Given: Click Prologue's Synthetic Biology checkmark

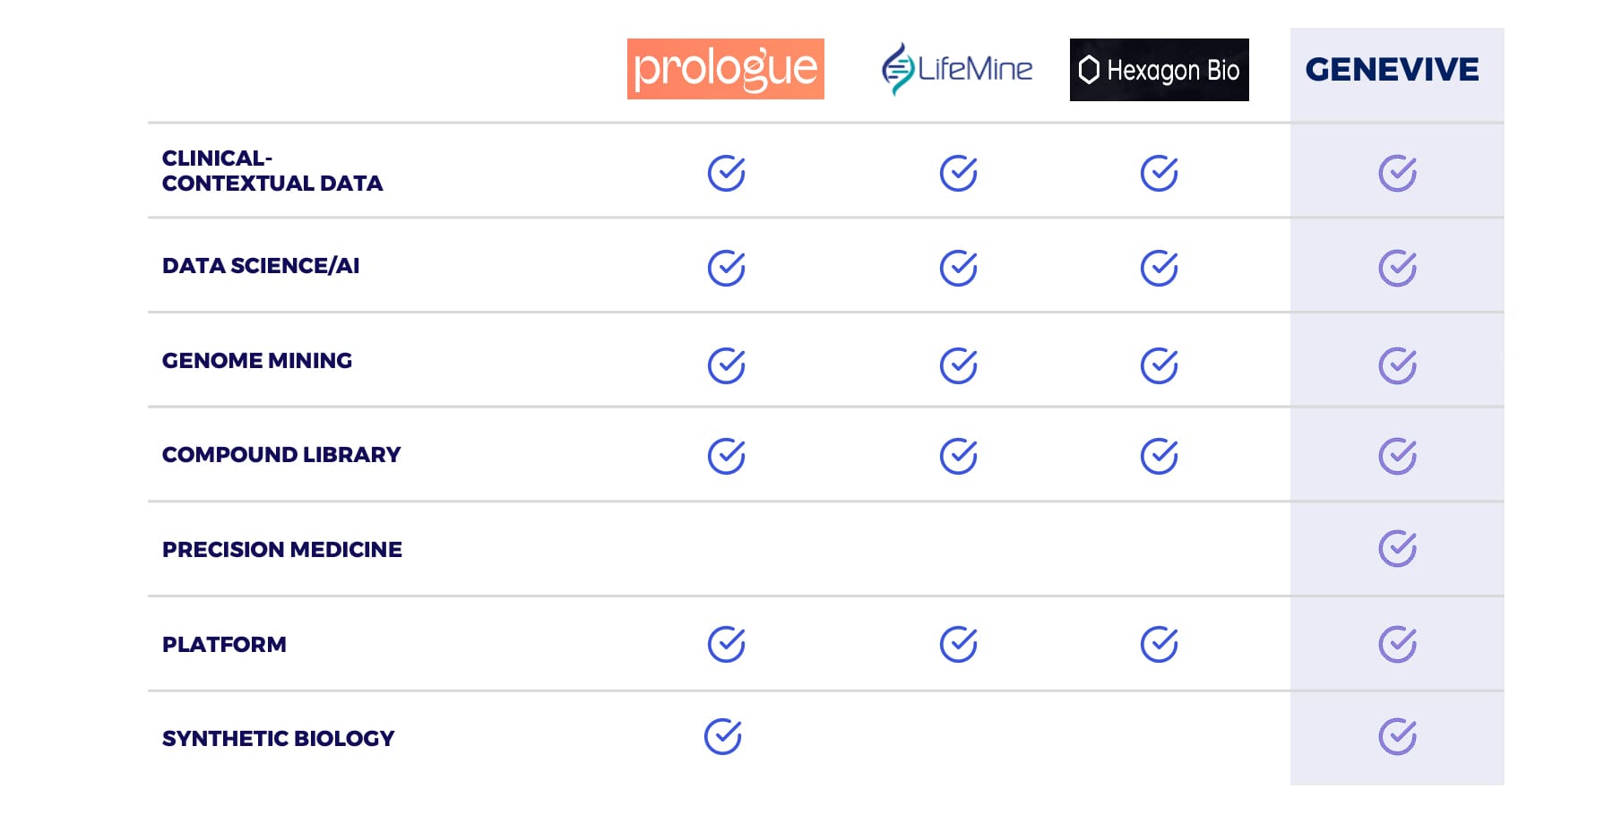Looking at the screenshot, I should [x=722, y=737].
